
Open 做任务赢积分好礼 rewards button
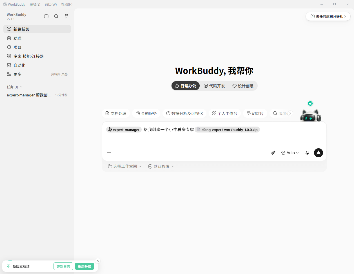(x=328, y=16)
